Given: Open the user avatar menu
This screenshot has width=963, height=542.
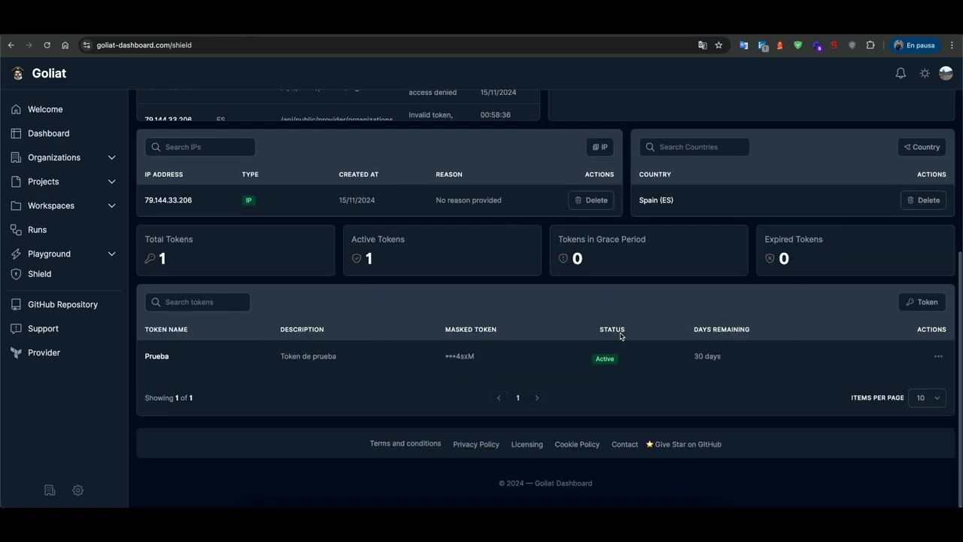Looking at the screenshot, I should [x=946, y=73].
